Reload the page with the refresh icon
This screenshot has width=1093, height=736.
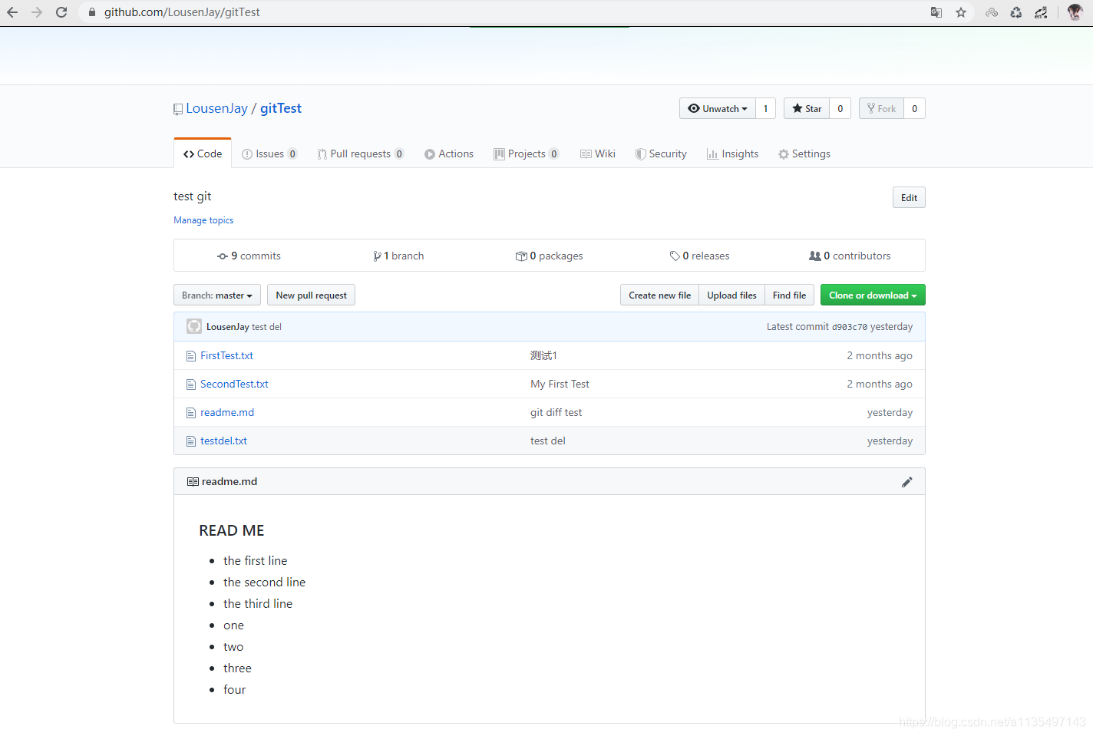(x=61, y=12)
